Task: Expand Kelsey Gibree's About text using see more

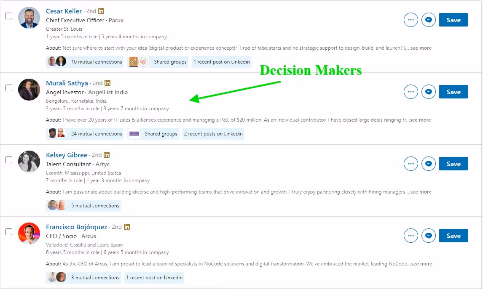Action: coord(421,192)
